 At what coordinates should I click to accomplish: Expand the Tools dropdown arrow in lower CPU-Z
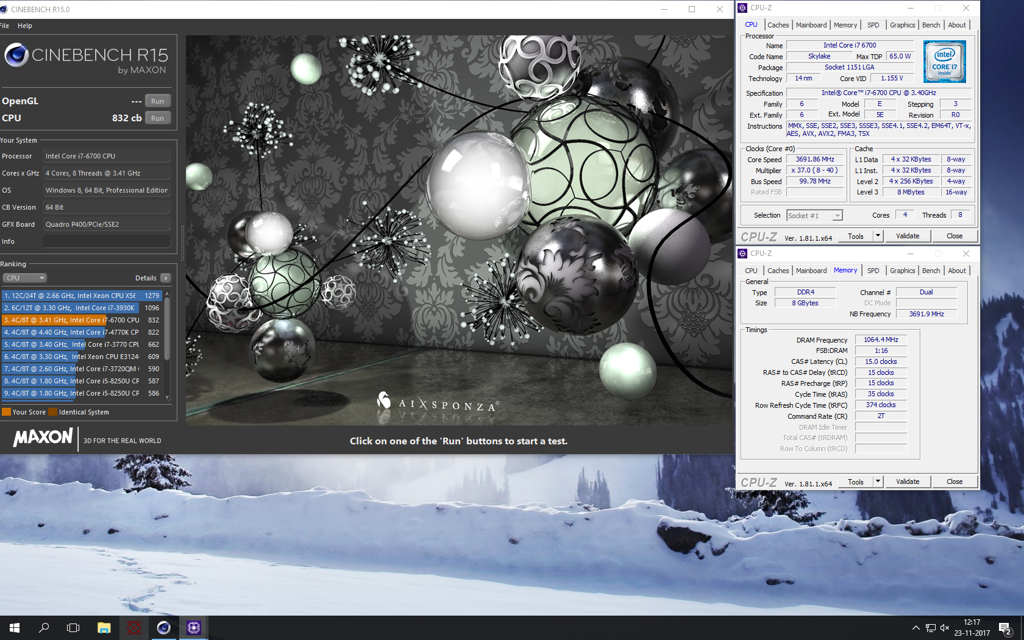click(x=878, y=482)
